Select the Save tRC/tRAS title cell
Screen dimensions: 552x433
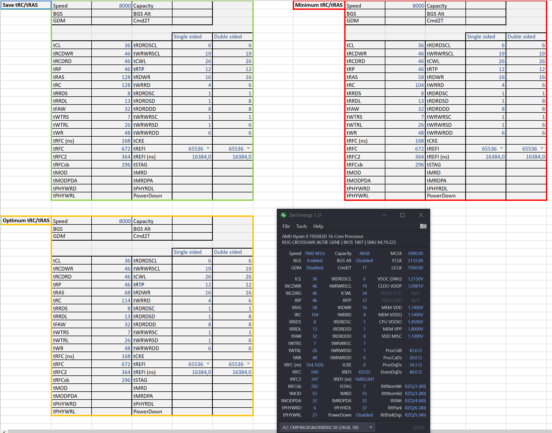coord(26,5)
